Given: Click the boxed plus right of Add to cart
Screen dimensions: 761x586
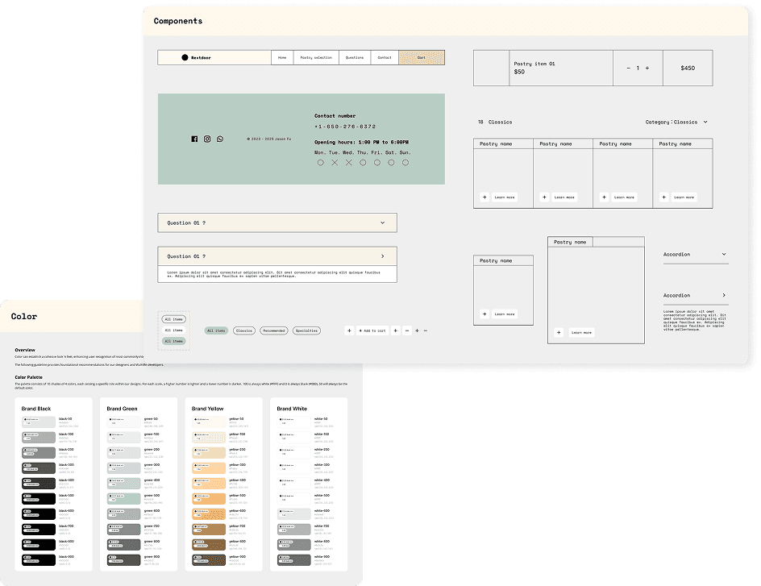Looking at the screenshot, I should (396, 330).
